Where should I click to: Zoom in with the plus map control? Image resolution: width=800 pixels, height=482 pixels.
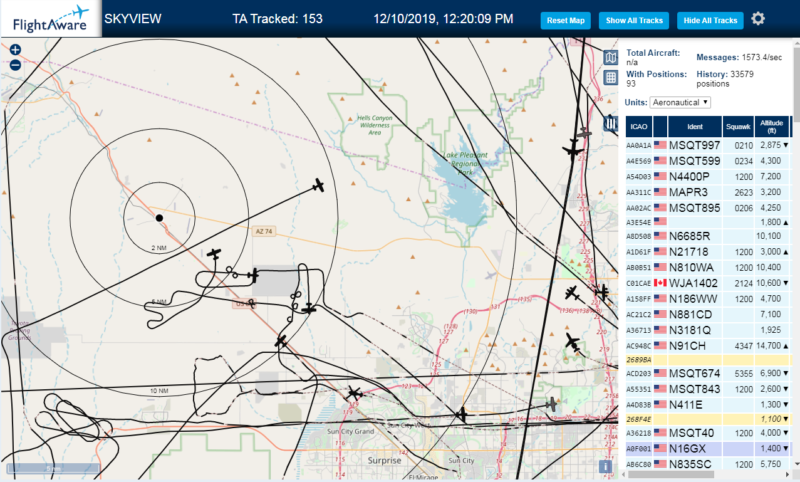[x=16, y=50]
